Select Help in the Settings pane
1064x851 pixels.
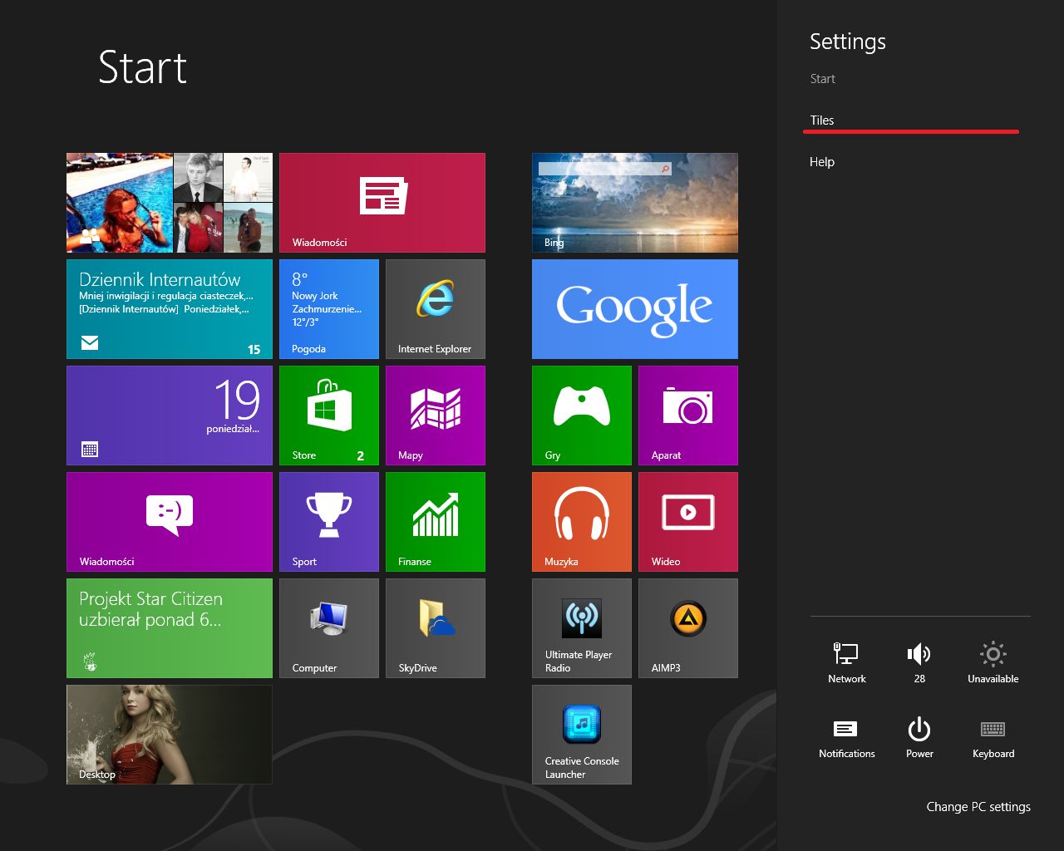pos(822,162)
